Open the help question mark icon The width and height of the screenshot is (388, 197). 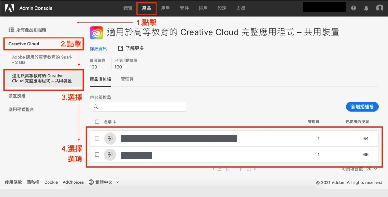click(353, 8)
